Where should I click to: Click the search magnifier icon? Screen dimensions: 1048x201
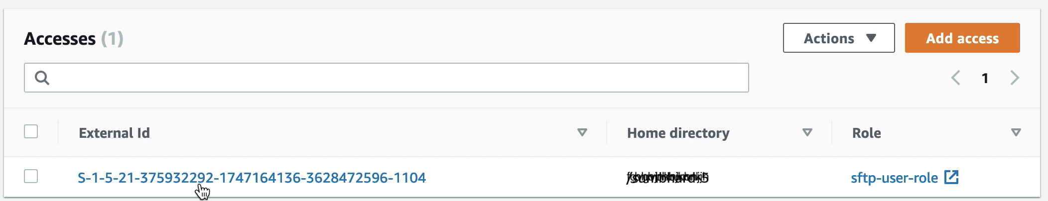[42, 78]
